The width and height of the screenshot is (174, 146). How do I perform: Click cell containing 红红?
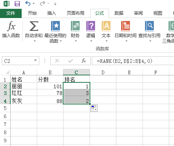[24, 93]
